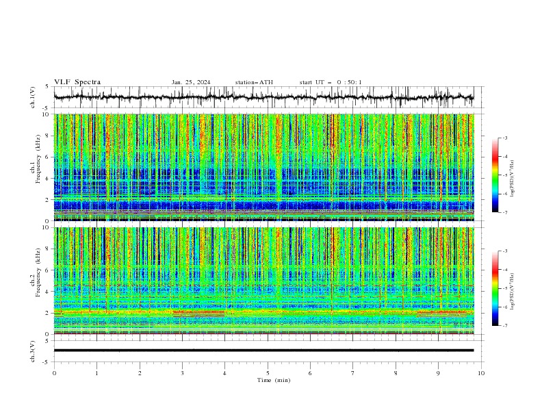Screen dimensions: 542x419
Task: Click the flat ch.3 voltage trace
Action: coord(263,351)
